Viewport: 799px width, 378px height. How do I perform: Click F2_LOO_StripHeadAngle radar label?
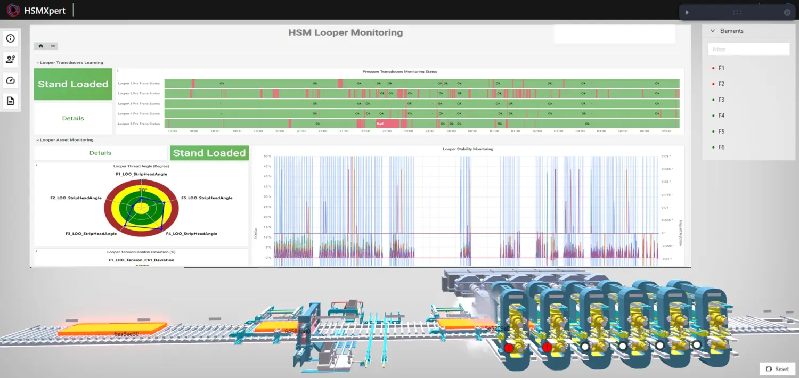click(x=76, y=198)
